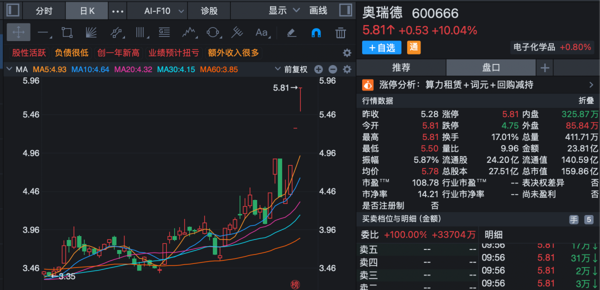Click the ＋自选 add to watchlist button
Viewport: 600px width, 290px height.
point(382,47)
